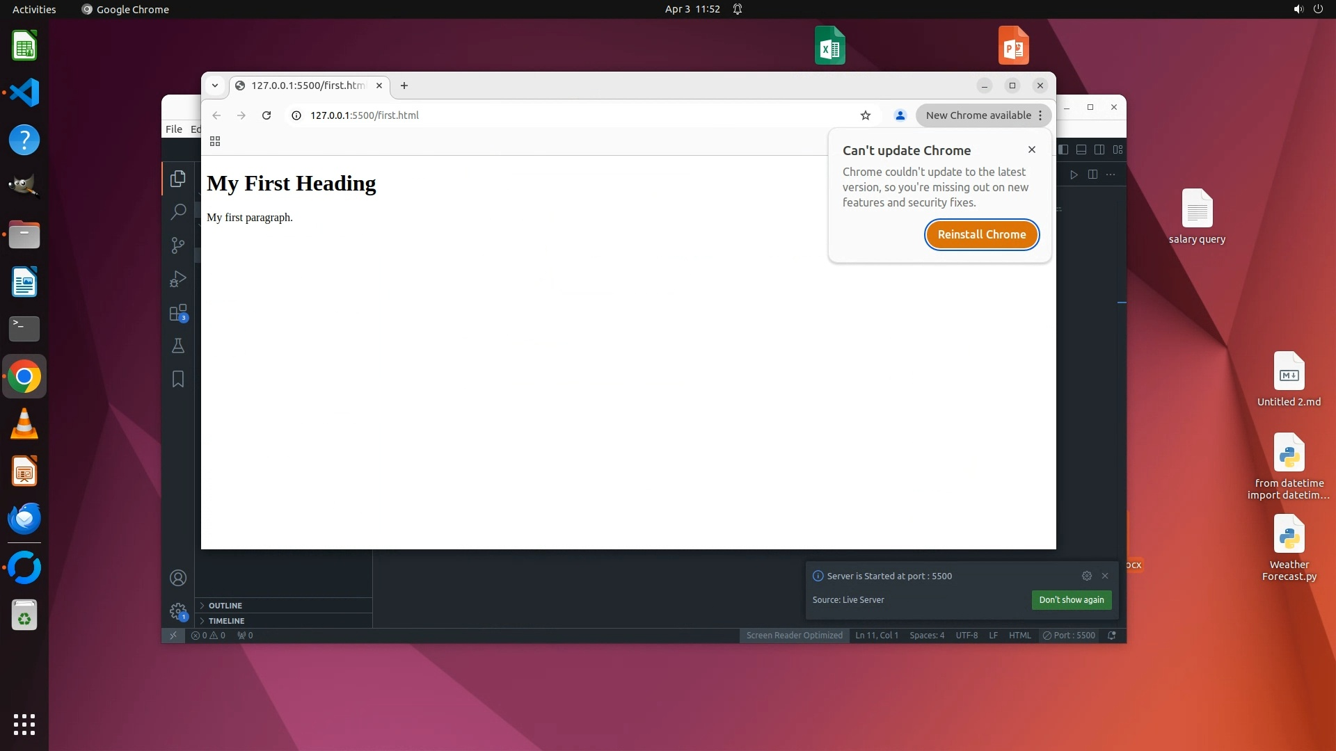Open system volume indicator in top bar
Screen dimensions: 1336x751
[x=1298, y=9]
